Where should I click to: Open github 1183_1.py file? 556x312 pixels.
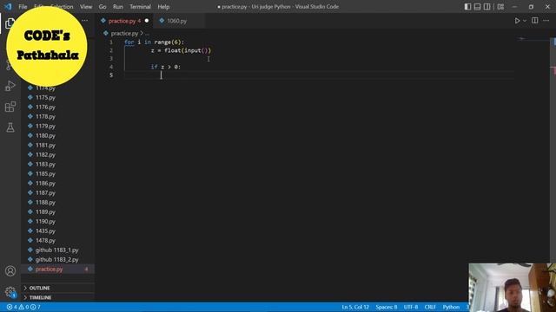click(x=56, y=250)
